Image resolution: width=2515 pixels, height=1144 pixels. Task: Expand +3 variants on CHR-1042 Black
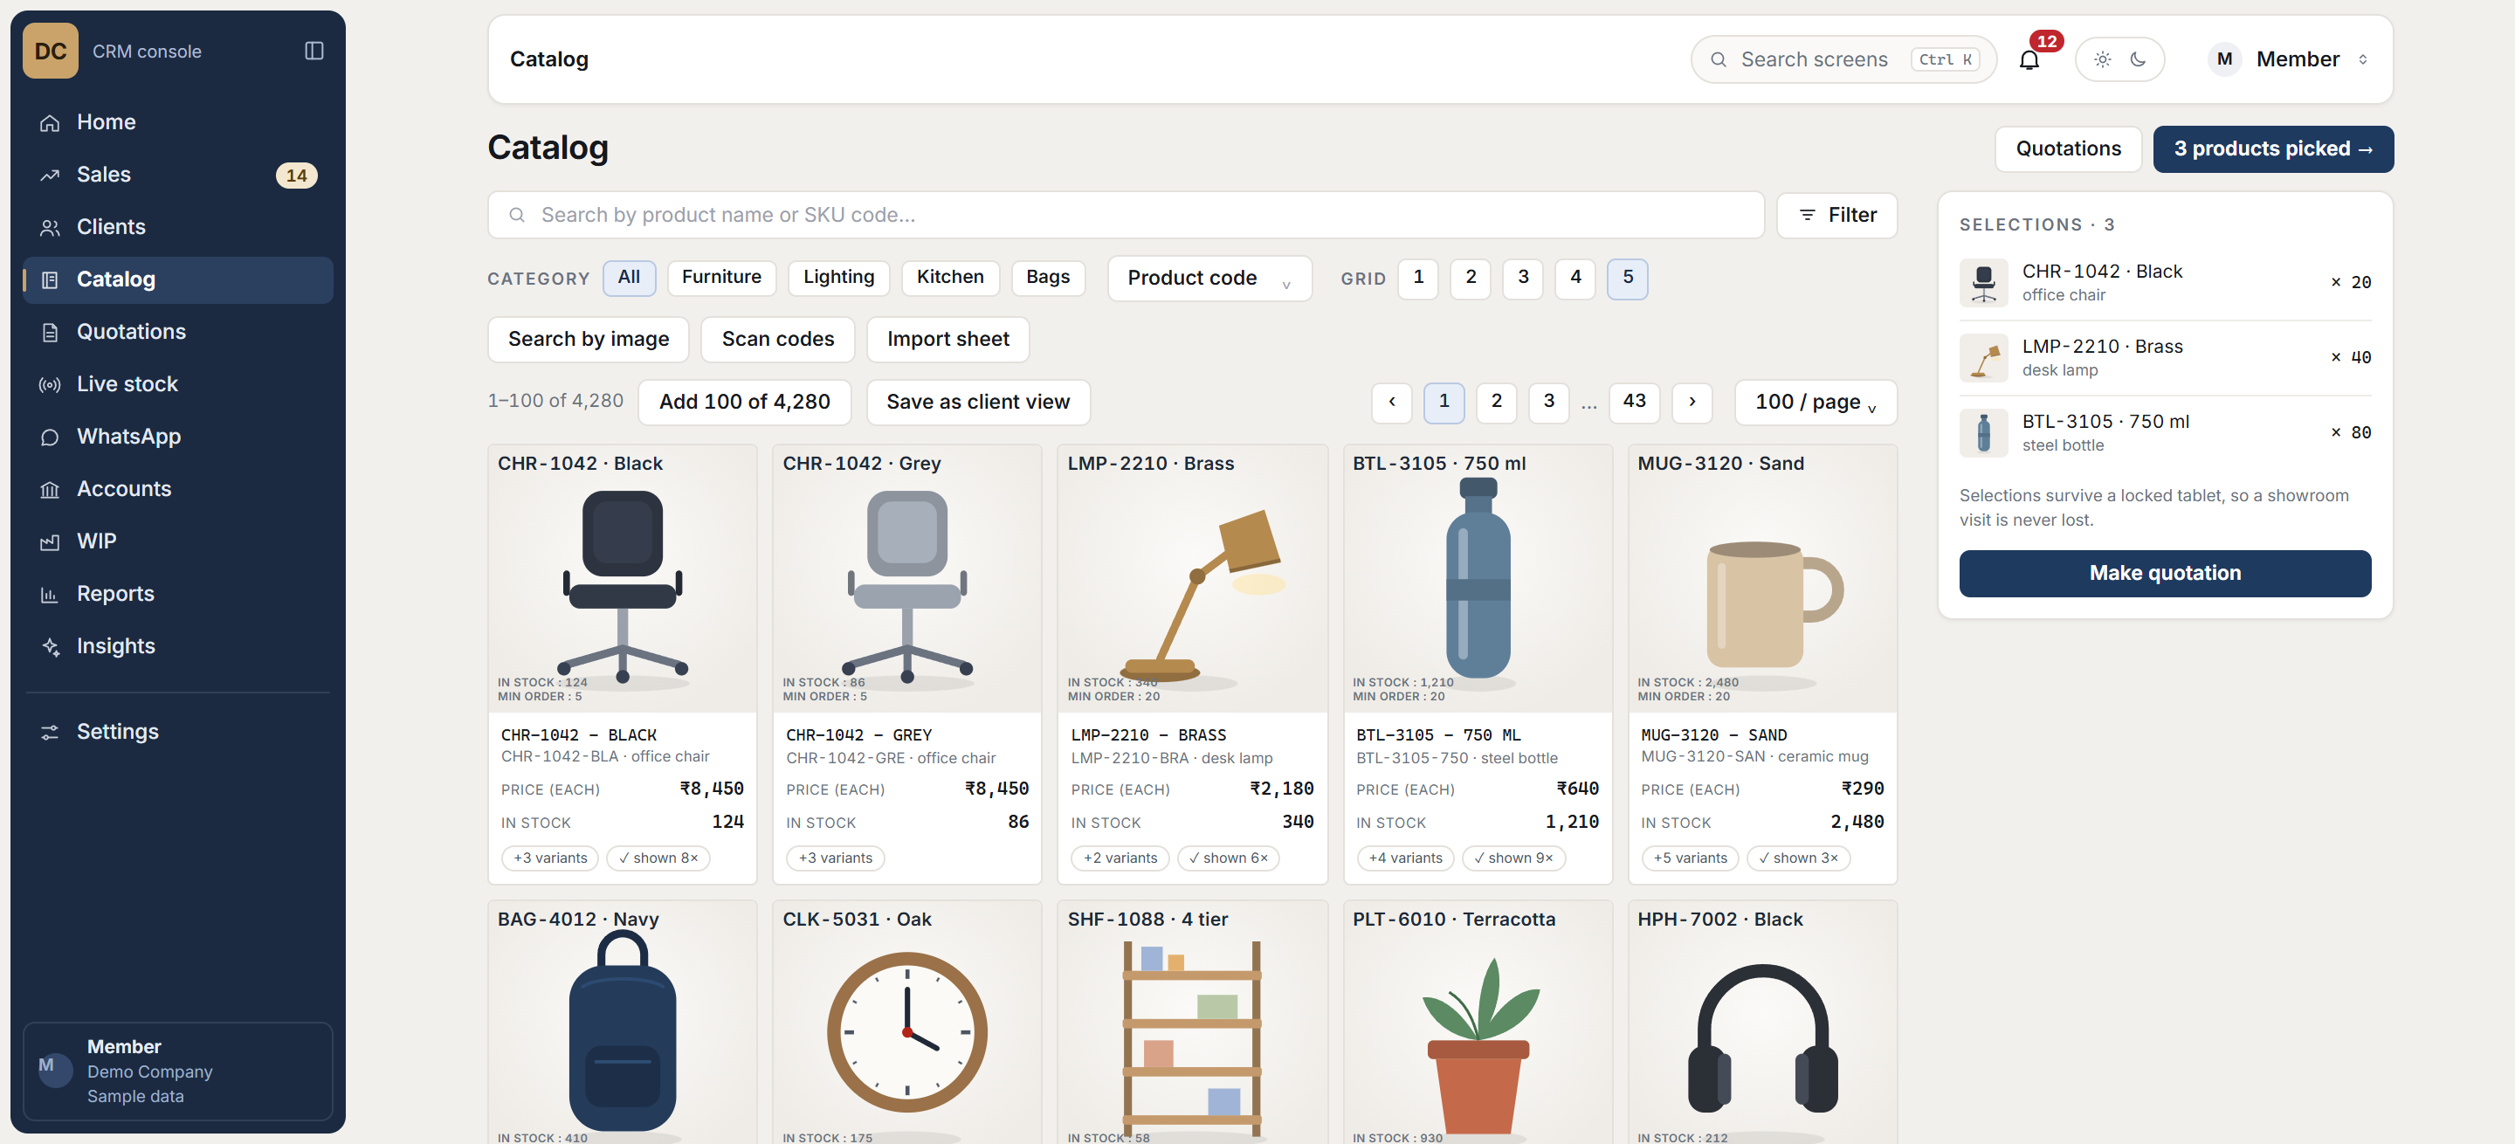(551, 859)
